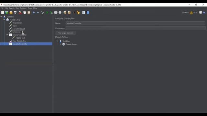Open the File menu
The height and width of the screenshot is (116, 207).
(x=2, y=8)
